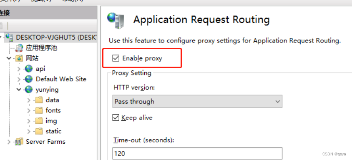Expand the api site tree node
This screenshot has width=352, height=160.
click(x=19, y=69)
